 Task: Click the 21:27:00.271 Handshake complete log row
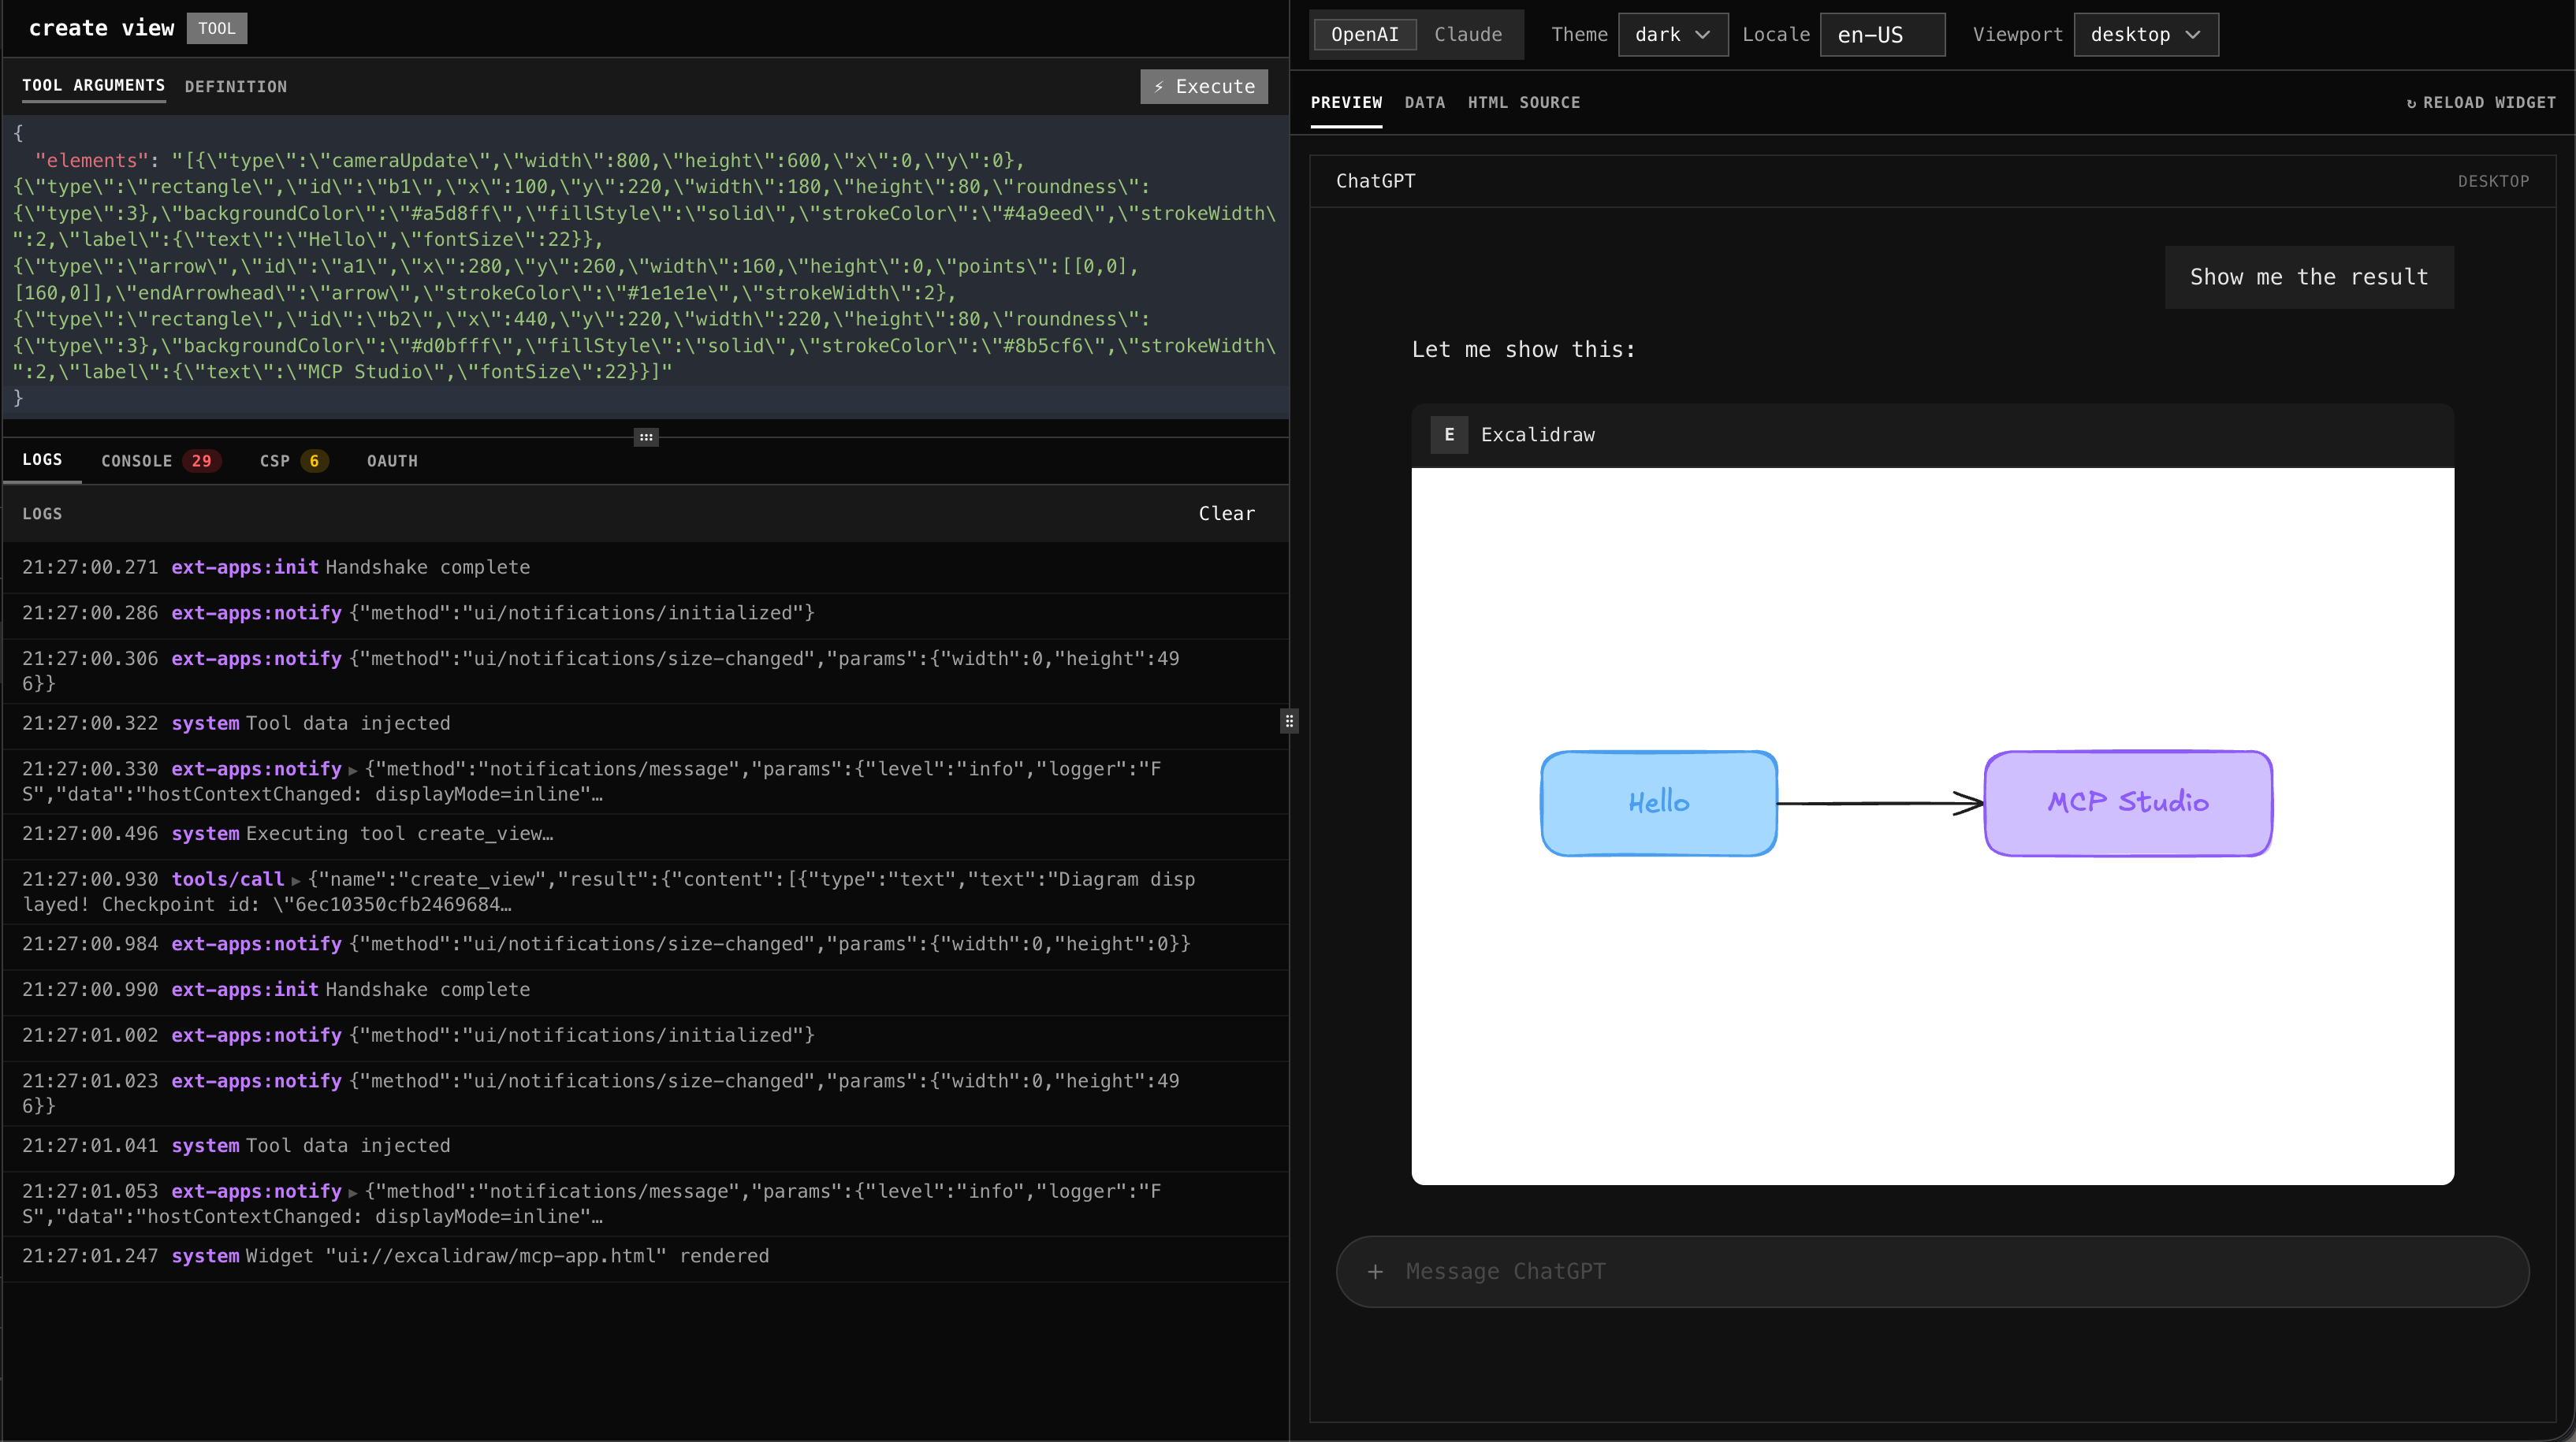645,567
